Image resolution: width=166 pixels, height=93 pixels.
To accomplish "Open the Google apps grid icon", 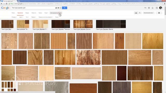I will pos(149,8).
